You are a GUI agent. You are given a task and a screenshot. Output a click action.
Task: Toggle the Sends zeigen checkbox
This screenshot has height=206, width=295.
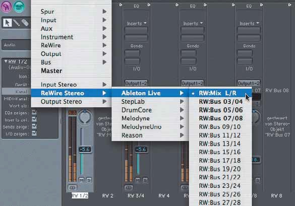click(x=34, y=126)
